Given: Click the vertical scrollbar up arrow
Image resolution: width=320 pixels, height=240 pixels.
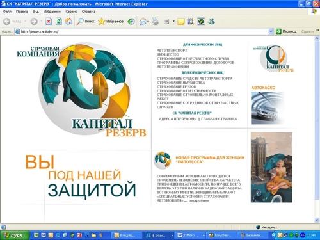Looking at the screenshot, I should tap(317, 38).
